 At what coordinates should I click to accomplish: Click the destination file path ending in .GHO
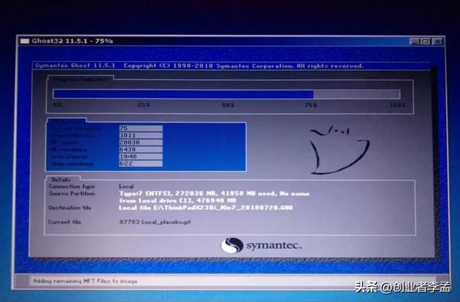pyautogui.click(x=206, y=208)
